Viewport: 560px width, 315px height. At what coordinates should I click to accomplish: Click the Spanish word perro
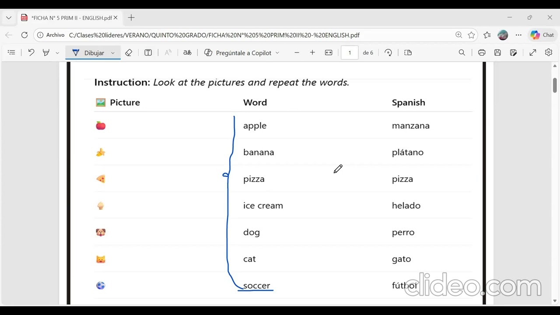(403, 233)
